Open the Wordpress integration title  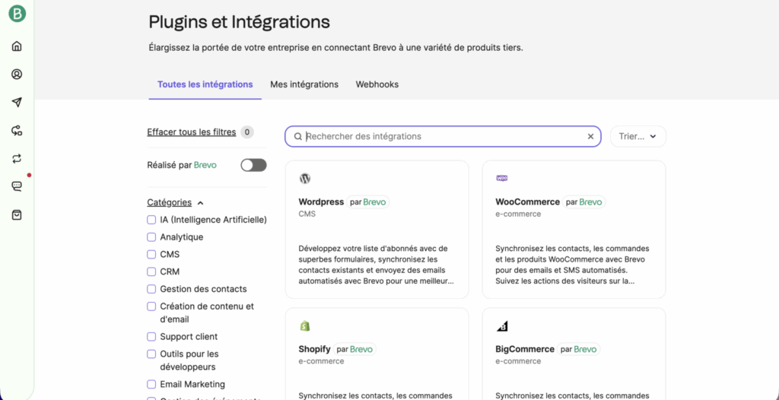pyautogui.click(x=321, y=202)
